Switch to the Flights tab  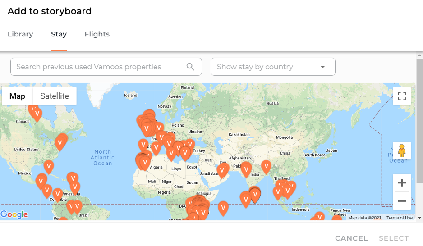97,34
